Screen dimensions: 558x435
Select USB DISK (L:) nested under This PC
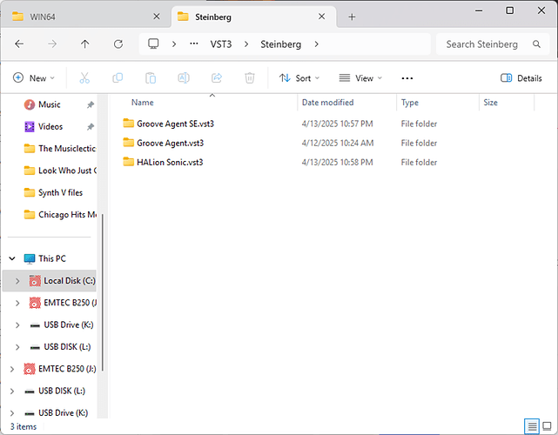tap(60, 347)
